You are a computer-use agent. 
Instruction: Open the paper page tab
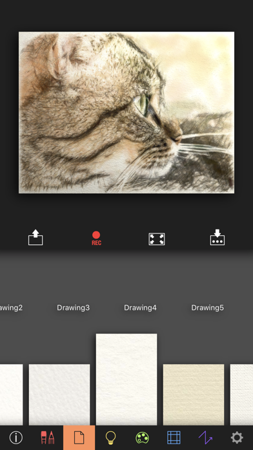tap(79, 438)
